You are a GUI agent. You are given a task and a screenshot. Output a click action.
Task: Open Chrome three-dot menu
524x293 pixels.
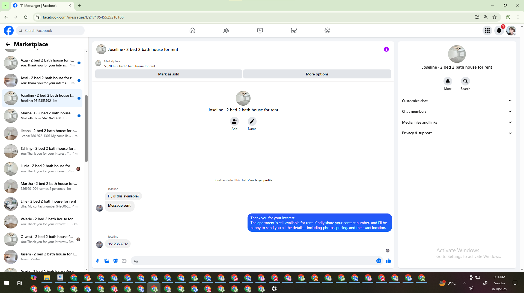point(518,17)
